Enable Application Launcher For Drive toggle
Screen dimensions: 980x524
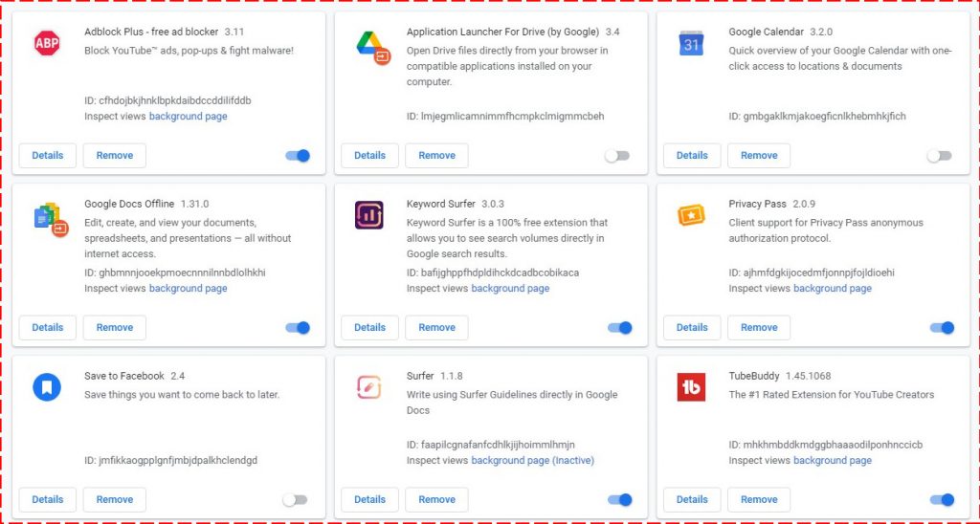[617, 156]
